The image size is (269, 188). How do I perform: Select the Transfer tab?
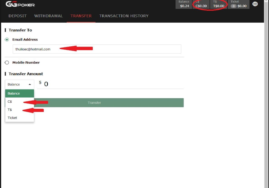coord(81,16)
